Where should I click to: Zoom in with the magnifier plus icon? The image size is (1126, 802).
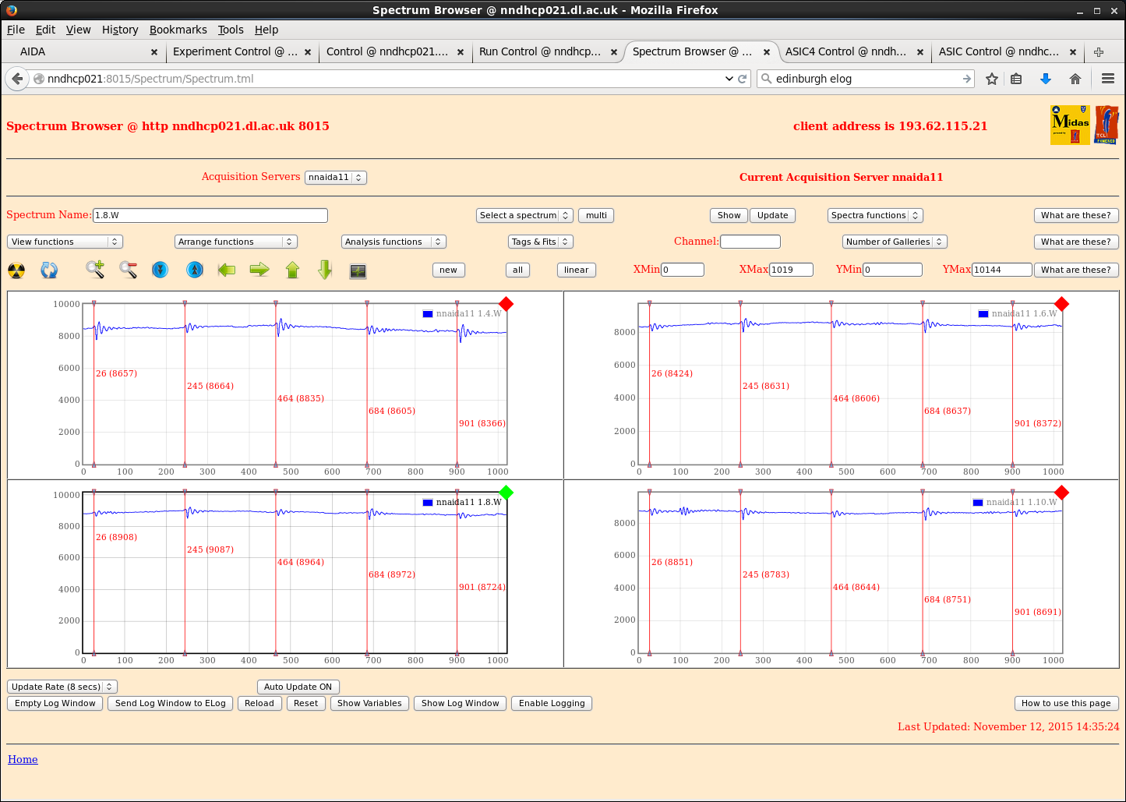tap(95, 270)
